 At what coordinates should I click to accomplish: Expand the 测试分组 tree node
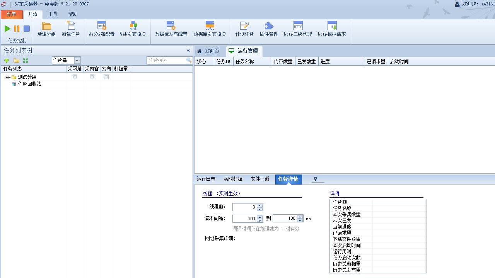[x=7, y=76]
